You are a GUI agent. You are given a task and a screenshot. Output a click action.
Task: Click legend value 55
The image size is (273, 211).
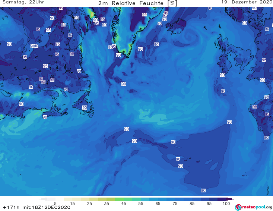[x=141, y=204]
